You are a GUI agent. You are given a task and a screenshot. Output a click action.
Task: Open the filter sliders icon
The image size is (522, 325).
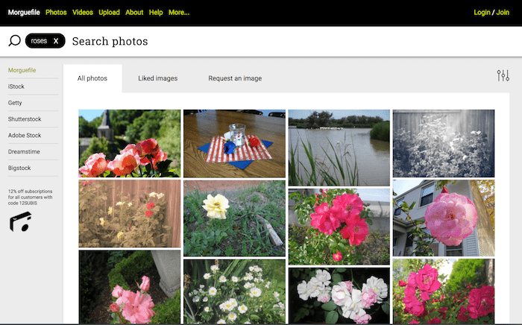[503, 76]
